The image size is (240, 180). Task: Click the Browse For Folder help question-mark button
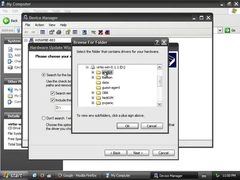157,42
